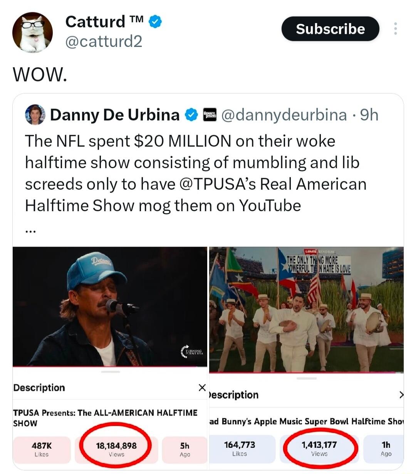Click the verified checkmark beside Danny De Urbina
Viewport: 416px width, 474px height.
(x=191, y=114)
